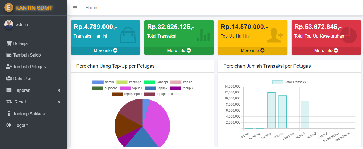Click the Tentang Aplikasi info icon
This screenshot has height=149, width=363.
coord(9,114)
